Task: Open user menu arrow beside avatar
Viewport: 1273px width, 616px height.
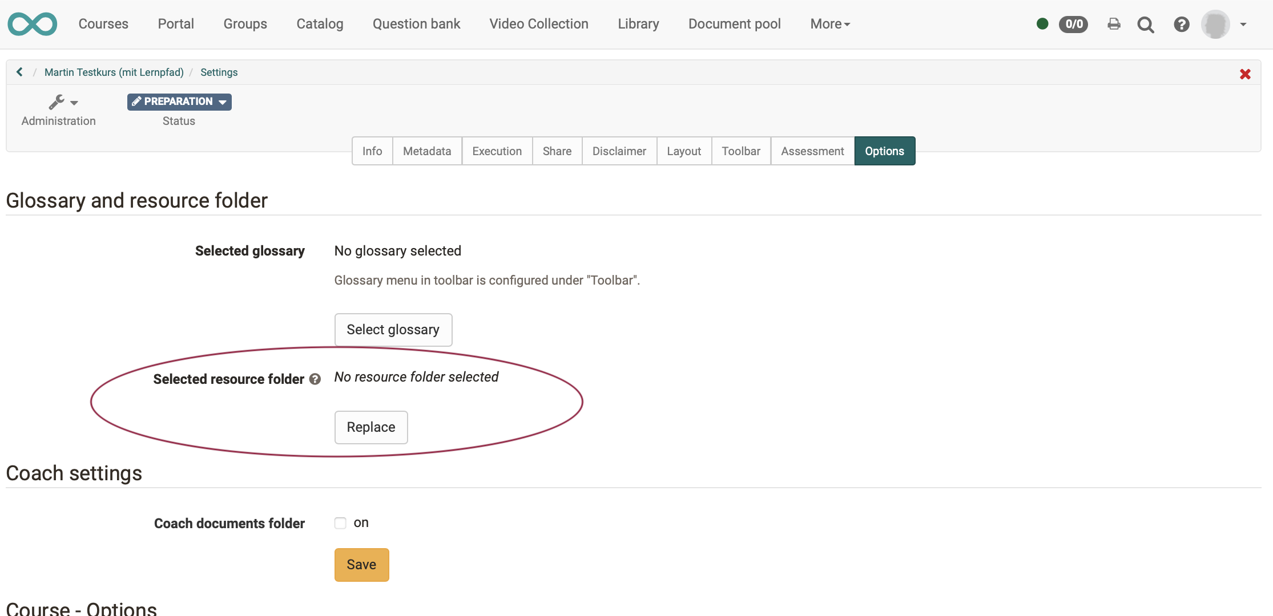Action: [1243, 25]
